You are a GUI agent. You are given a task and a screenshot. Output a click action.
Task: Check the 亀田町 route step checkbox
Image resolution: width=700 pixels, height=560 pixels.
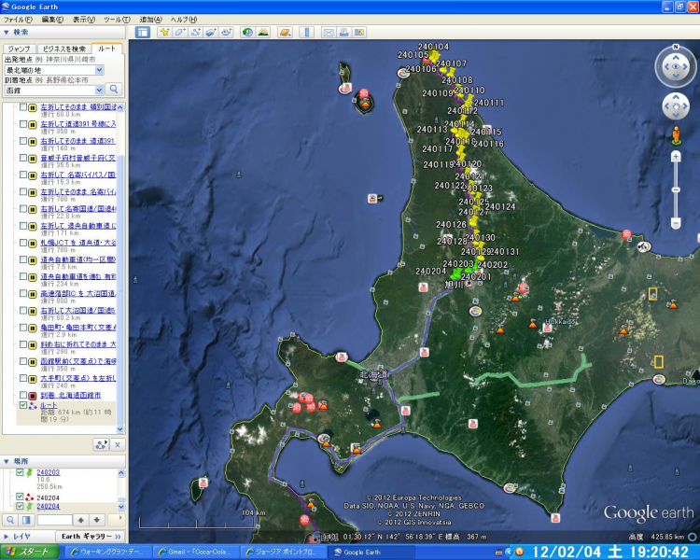[x=23, y=328]
